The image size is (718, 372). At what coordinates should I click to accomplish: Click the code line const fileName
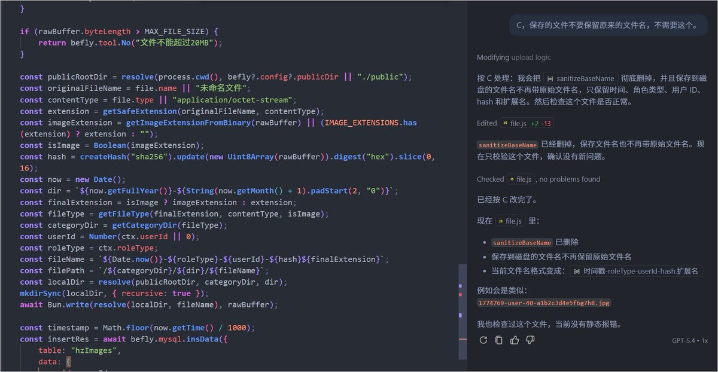tap(205, 259)
